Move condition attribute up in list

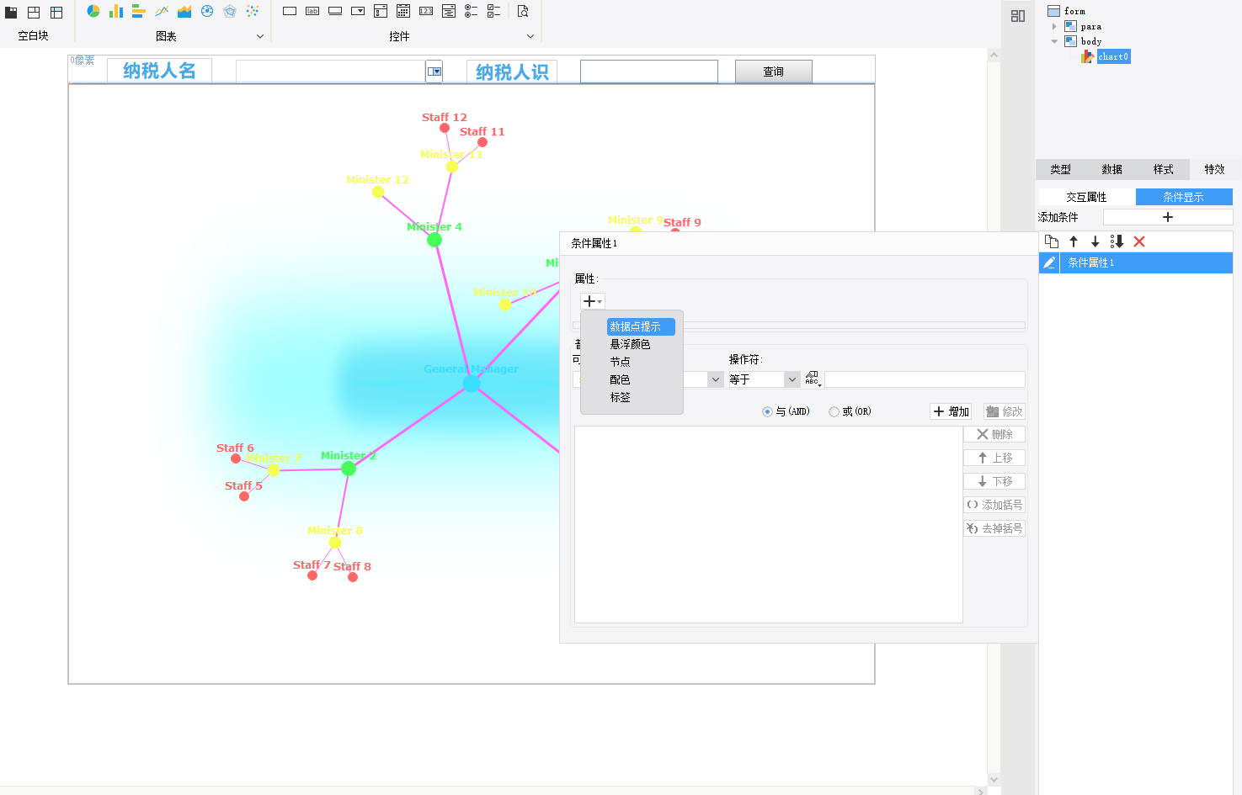[1074, 241]
